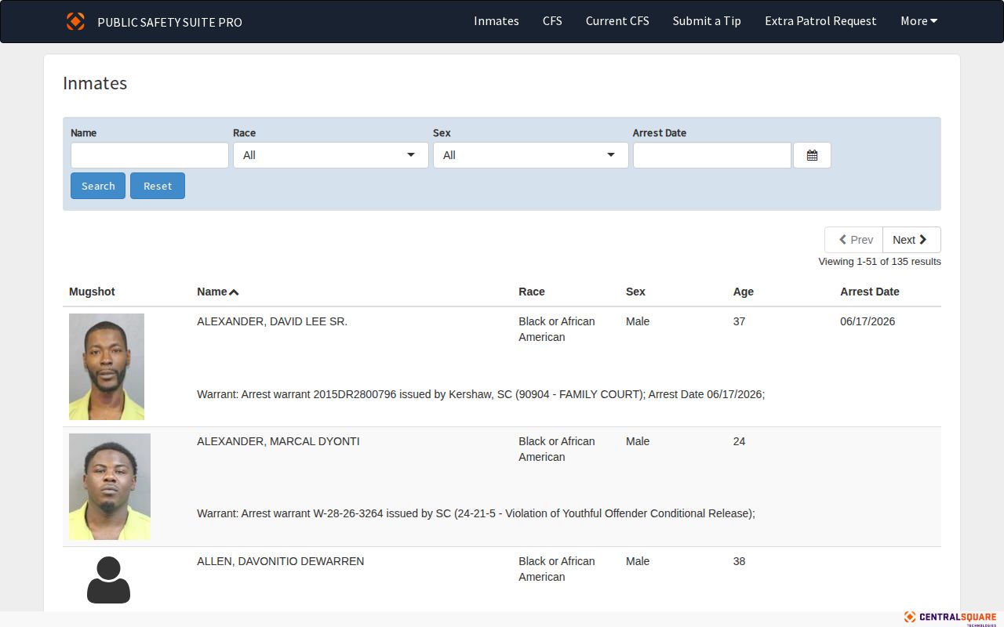This screenshot has height=627, width=1004.
Task: Click the PUBLIC SAFETY SUITE PRO title
Action: pyautogui.click(x=170, y=22)
